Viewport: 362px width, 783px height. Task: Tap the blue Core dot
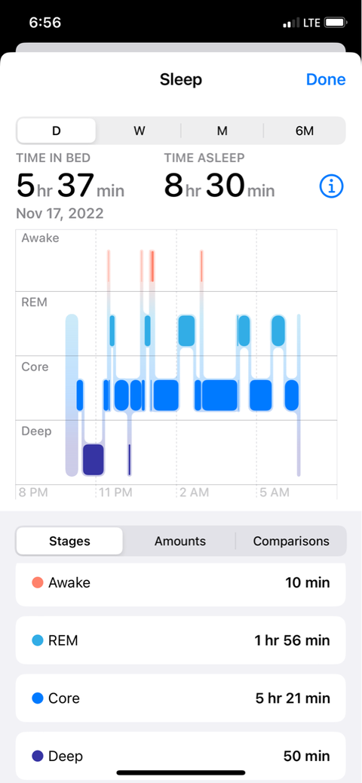38,698
